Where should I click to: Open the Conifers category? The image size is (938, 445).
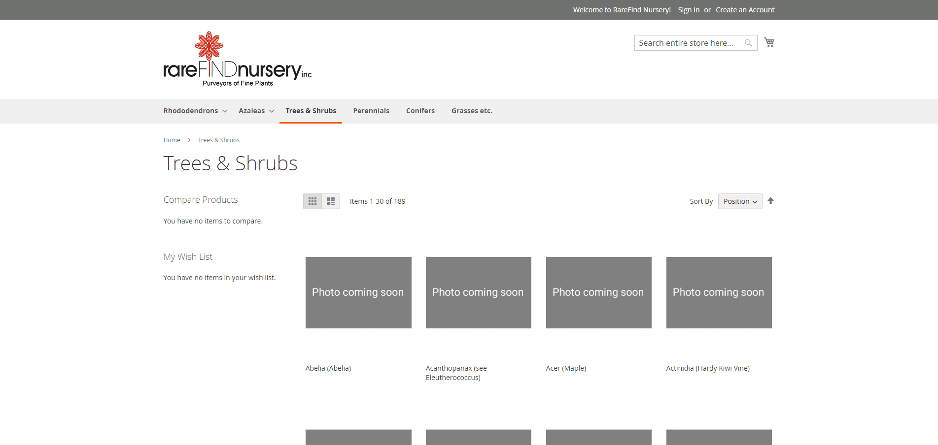420,111
